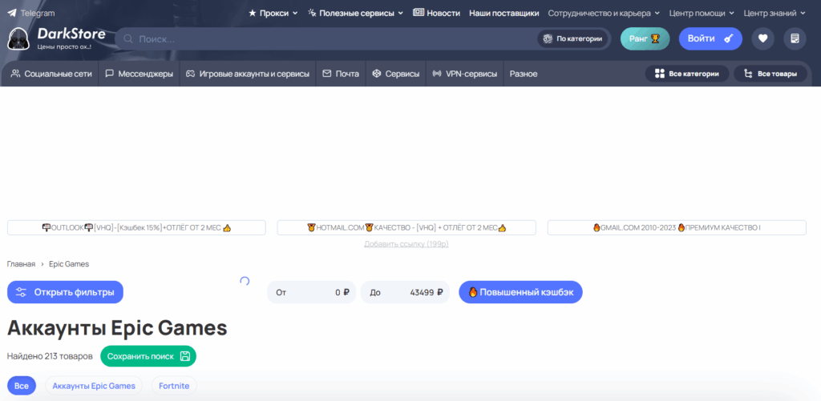The width and height of the screenshot is (821, 401).
Task: Click the DarkStore logo
Action: click(x=56, y=38)
